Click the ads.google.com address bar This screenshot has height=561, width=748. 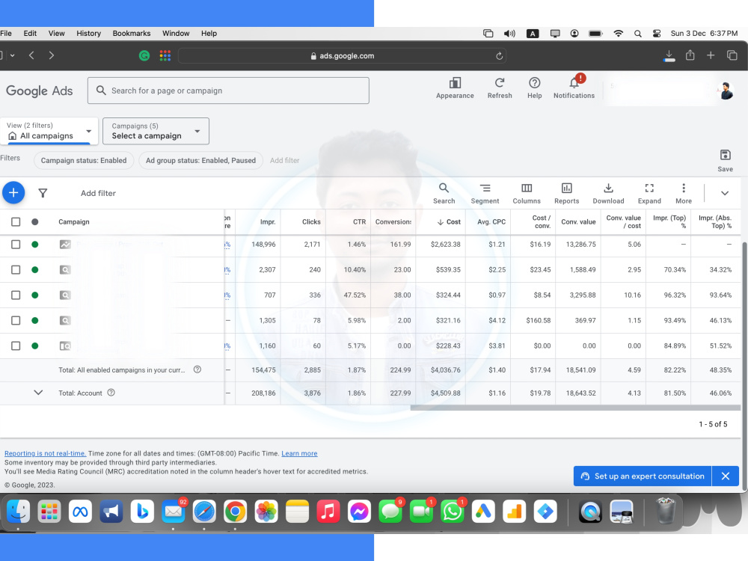342,56
